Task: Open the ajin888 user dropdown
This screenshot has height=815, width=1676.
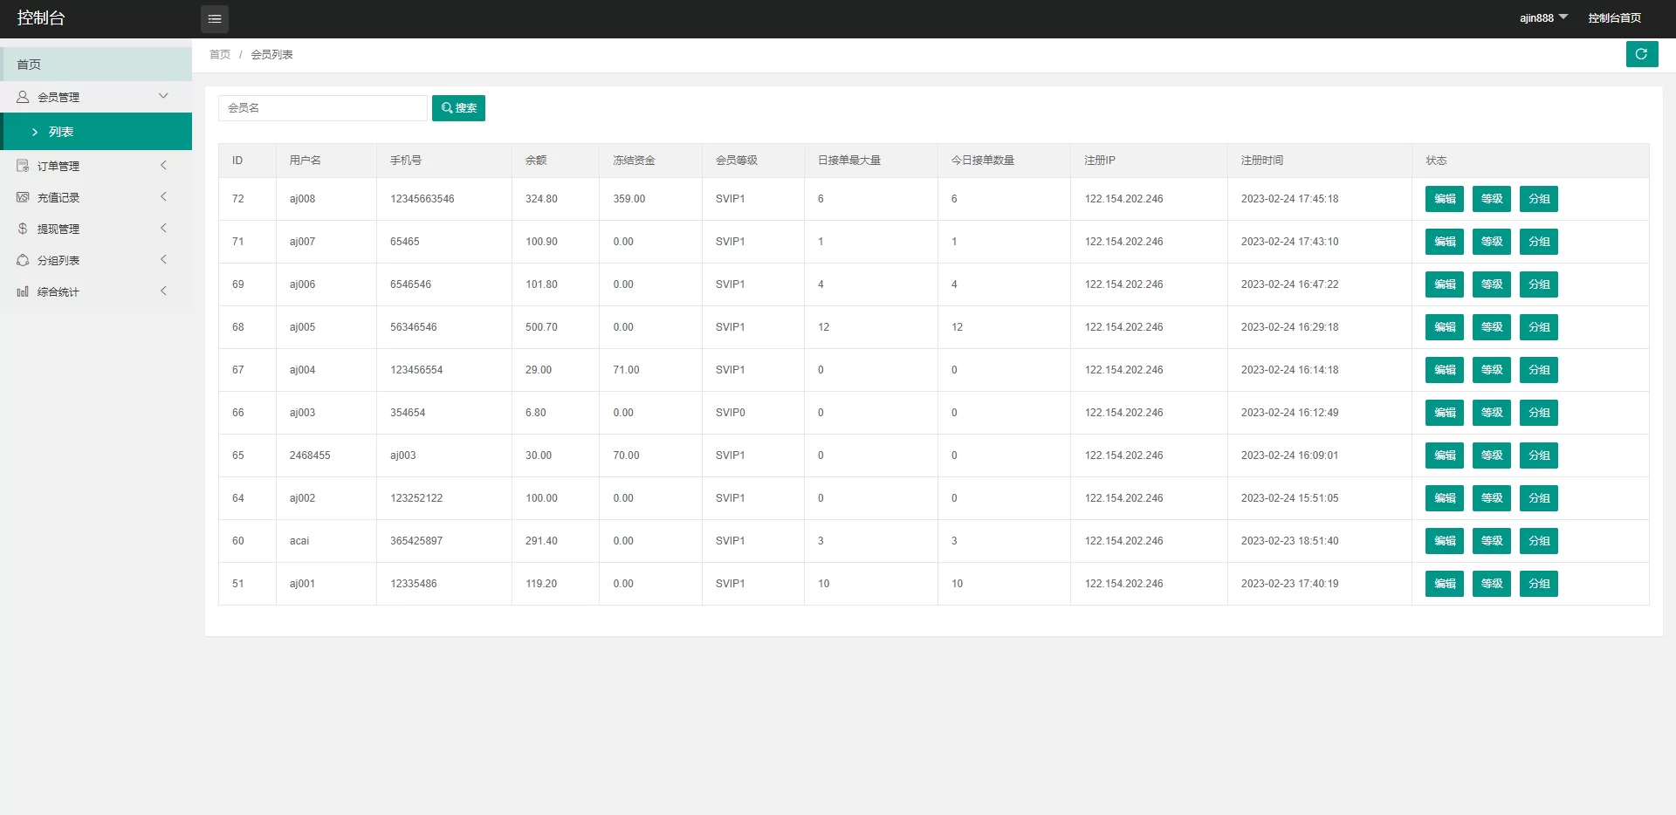Action: [x=1543, y=18]
